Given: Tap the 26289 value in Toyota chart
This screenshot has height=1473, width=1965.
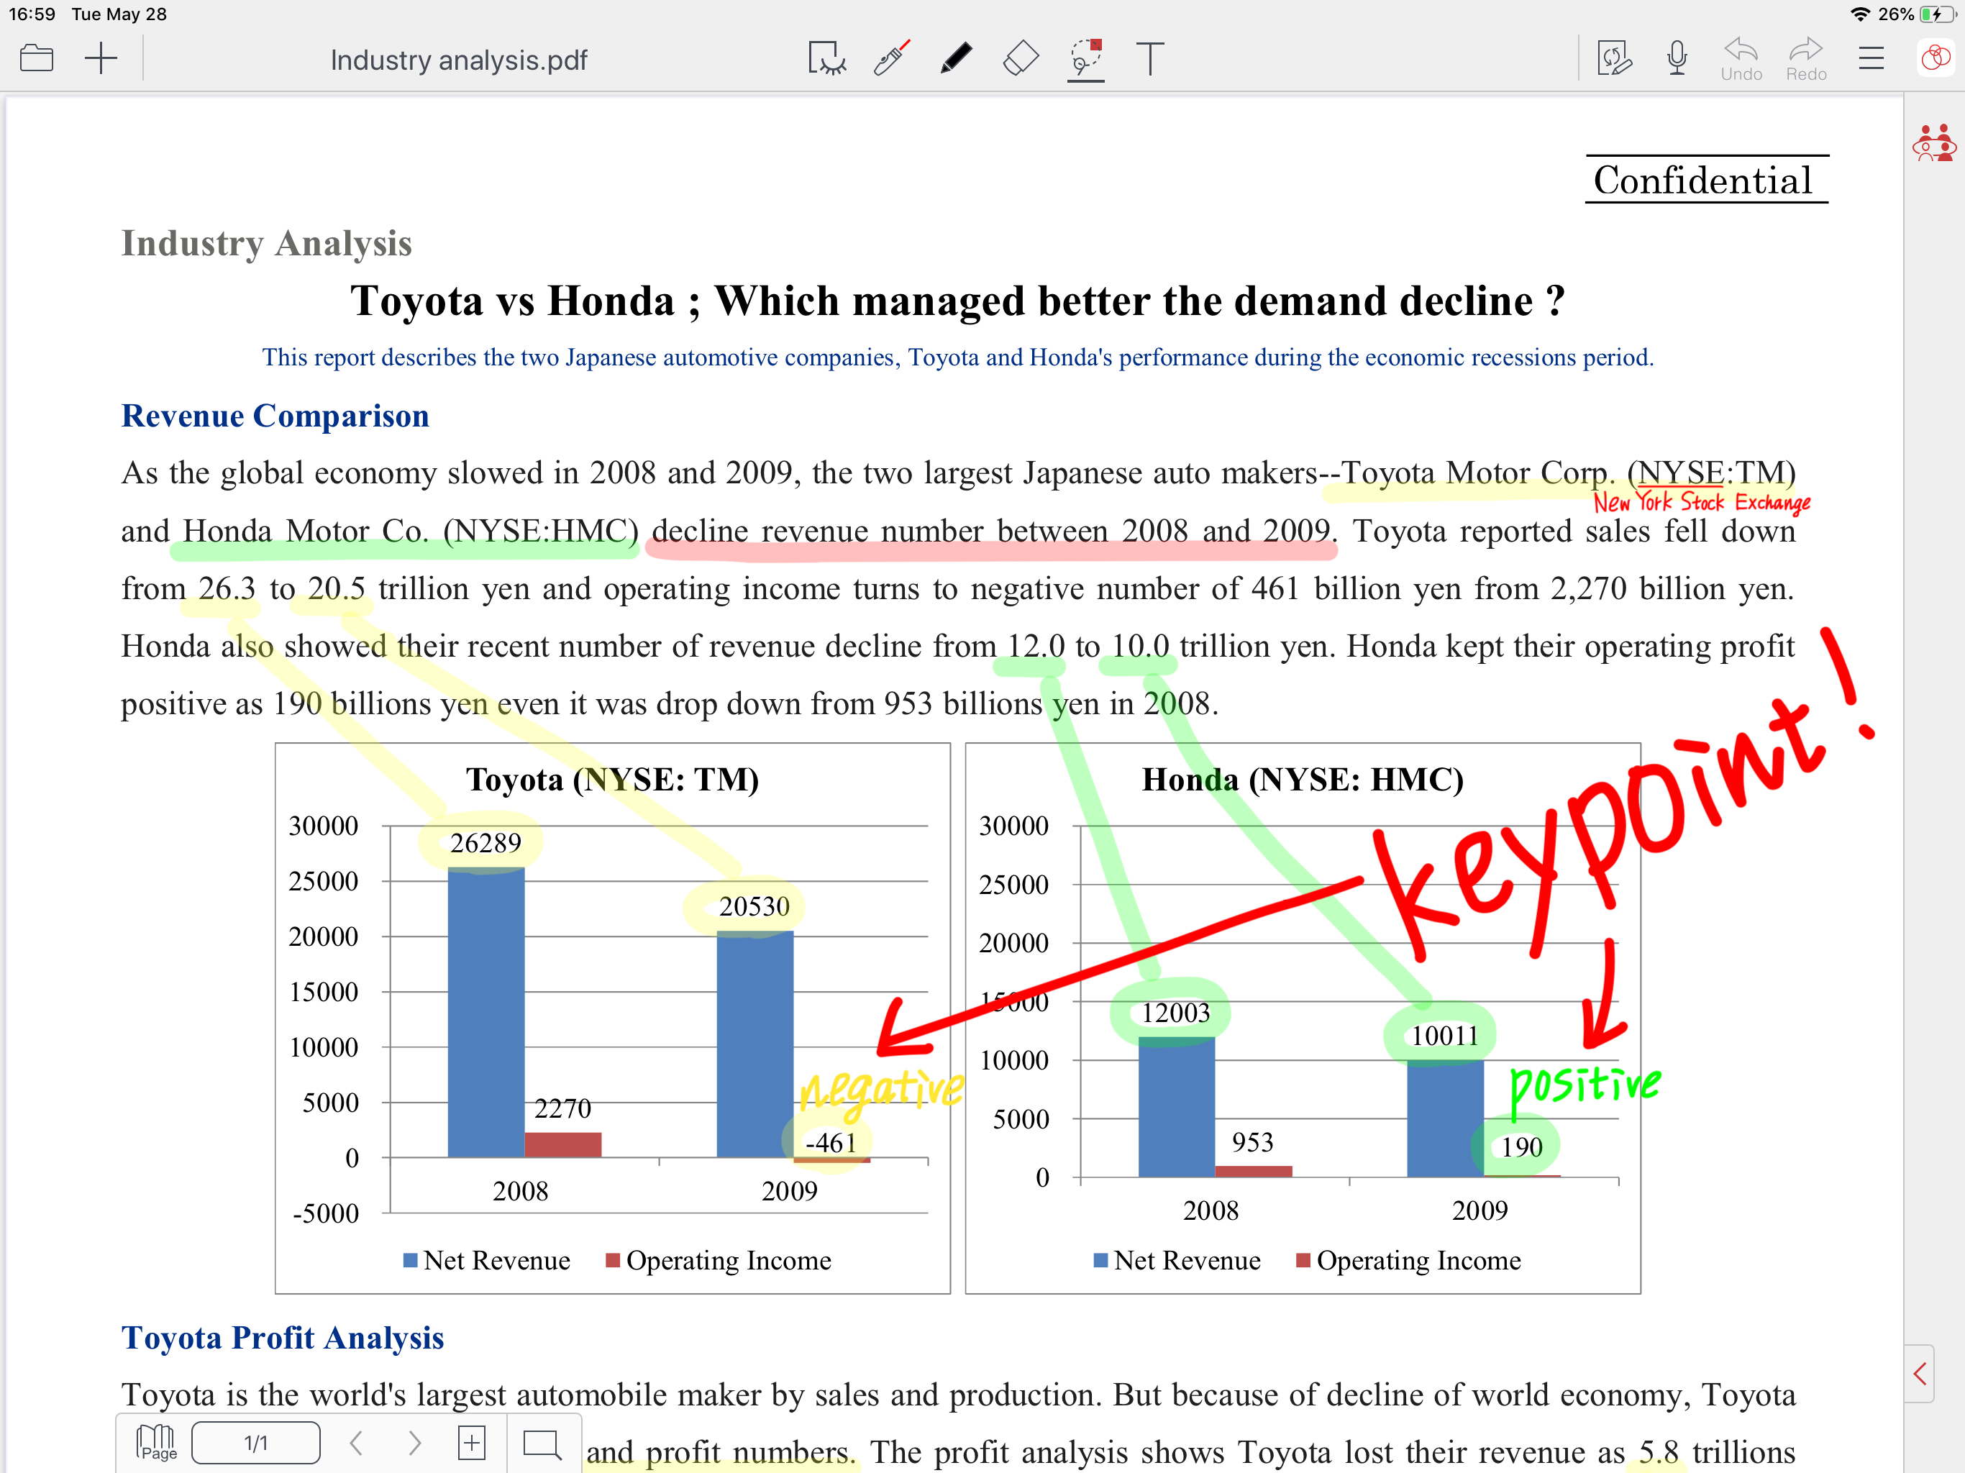Looking at the screenshot, I should [485, 842].
